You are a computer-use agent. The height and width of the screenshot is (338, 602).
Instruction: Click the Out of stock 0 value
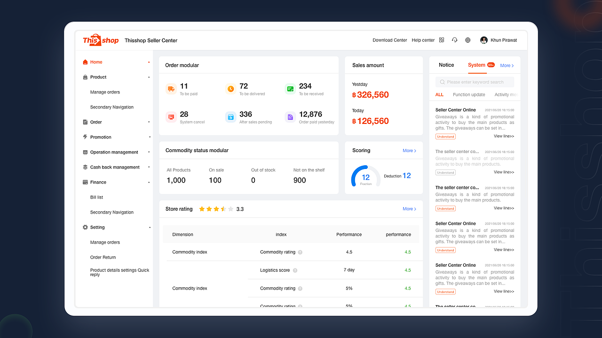pyautogui.click(x=253, y=180)
